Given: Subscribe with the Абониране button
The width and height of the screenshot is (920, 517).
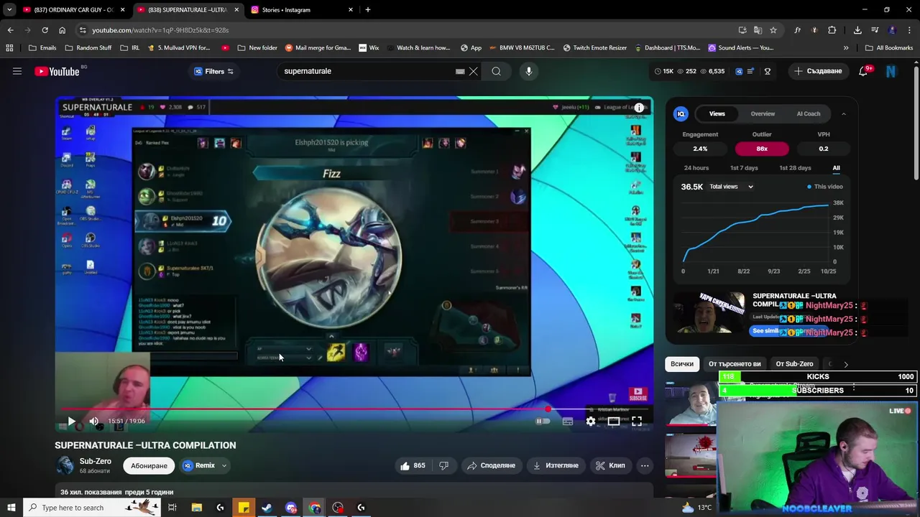Looking at the screenshot, I should (x=149, y=465).
